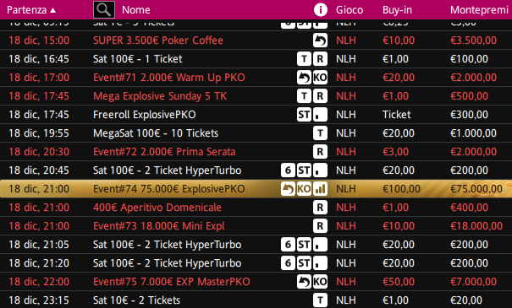512x308 pixels.
Task: Select highlighted Event#74 75.000€ ExplosivePKO row
Action: [x=256, y=189]
